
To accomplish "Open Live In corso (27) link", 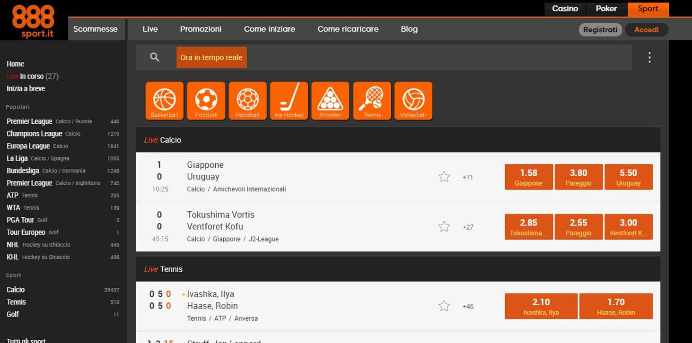I will click(x=33, y=76).
